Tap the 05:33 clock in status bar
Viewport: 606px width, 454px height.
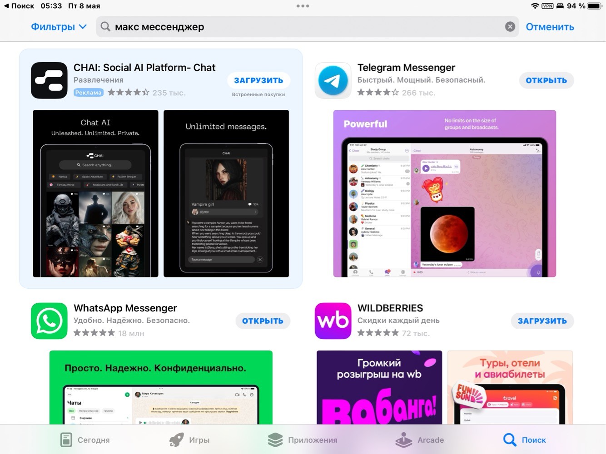pos(51,6)
